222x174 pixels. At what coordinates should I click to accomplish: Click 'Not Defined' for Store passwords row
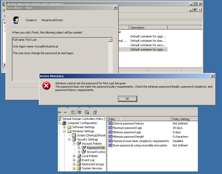click(x=180, y=145)
